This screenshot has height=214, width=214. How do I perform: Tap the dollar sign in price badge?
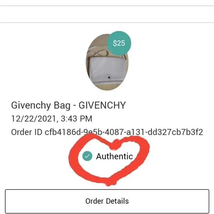pyautogui.click(x=115, y=43)
